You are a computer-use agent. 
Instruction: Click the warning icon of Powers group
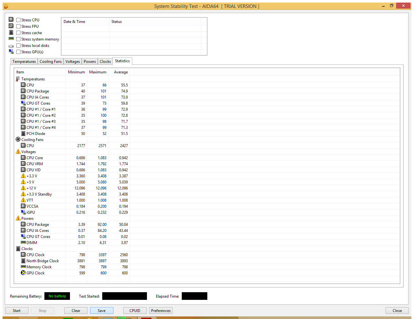[x=18, y=218]
